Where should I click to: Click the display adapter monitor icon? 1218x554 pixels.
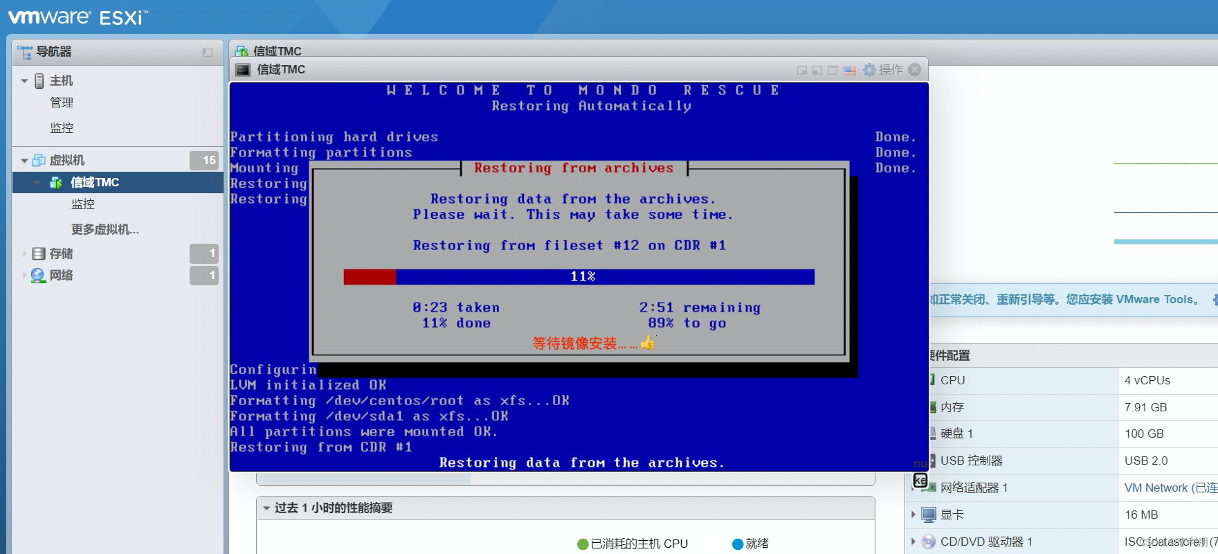click(929, 515)
